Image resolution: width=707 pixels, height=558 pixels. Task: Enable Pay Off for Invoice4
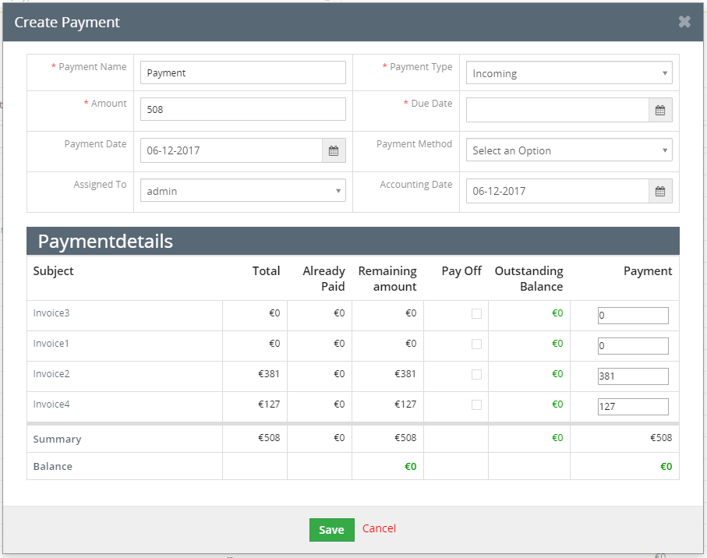pos(476,405)
